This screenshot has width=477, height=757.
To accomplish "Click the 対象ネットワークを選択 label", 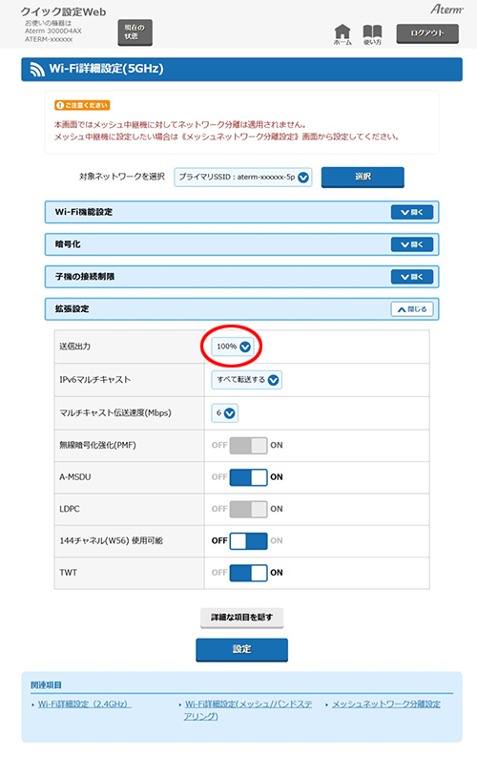I will tap(122, 177).
